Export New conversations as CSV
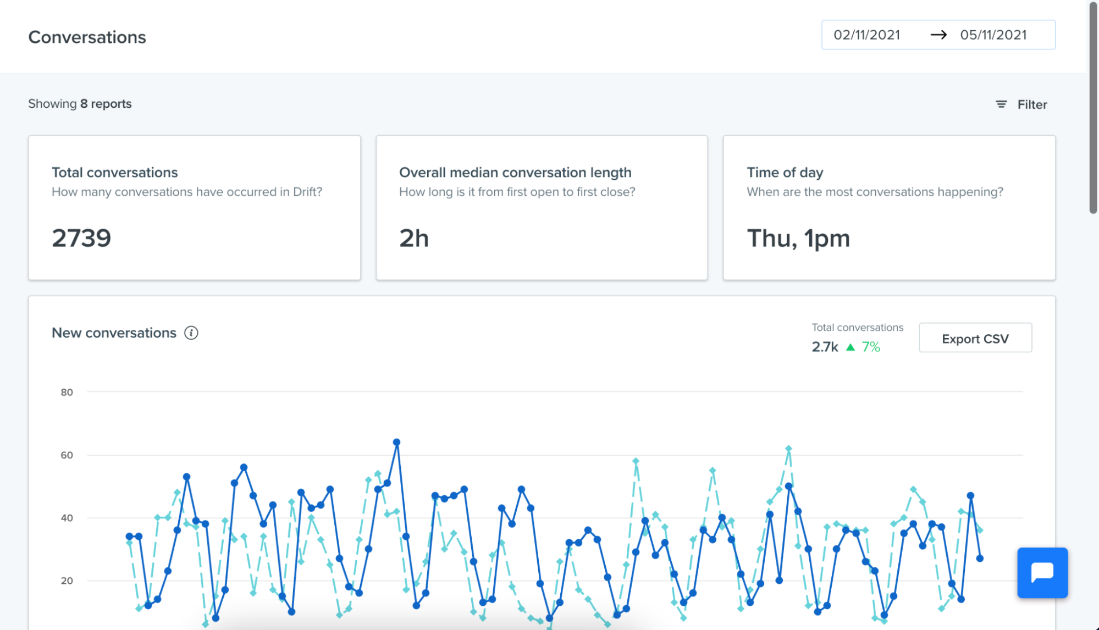 tap(975, 338)
